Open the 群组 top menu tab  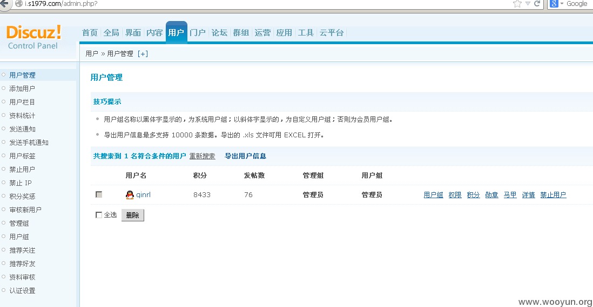point(241,33)
